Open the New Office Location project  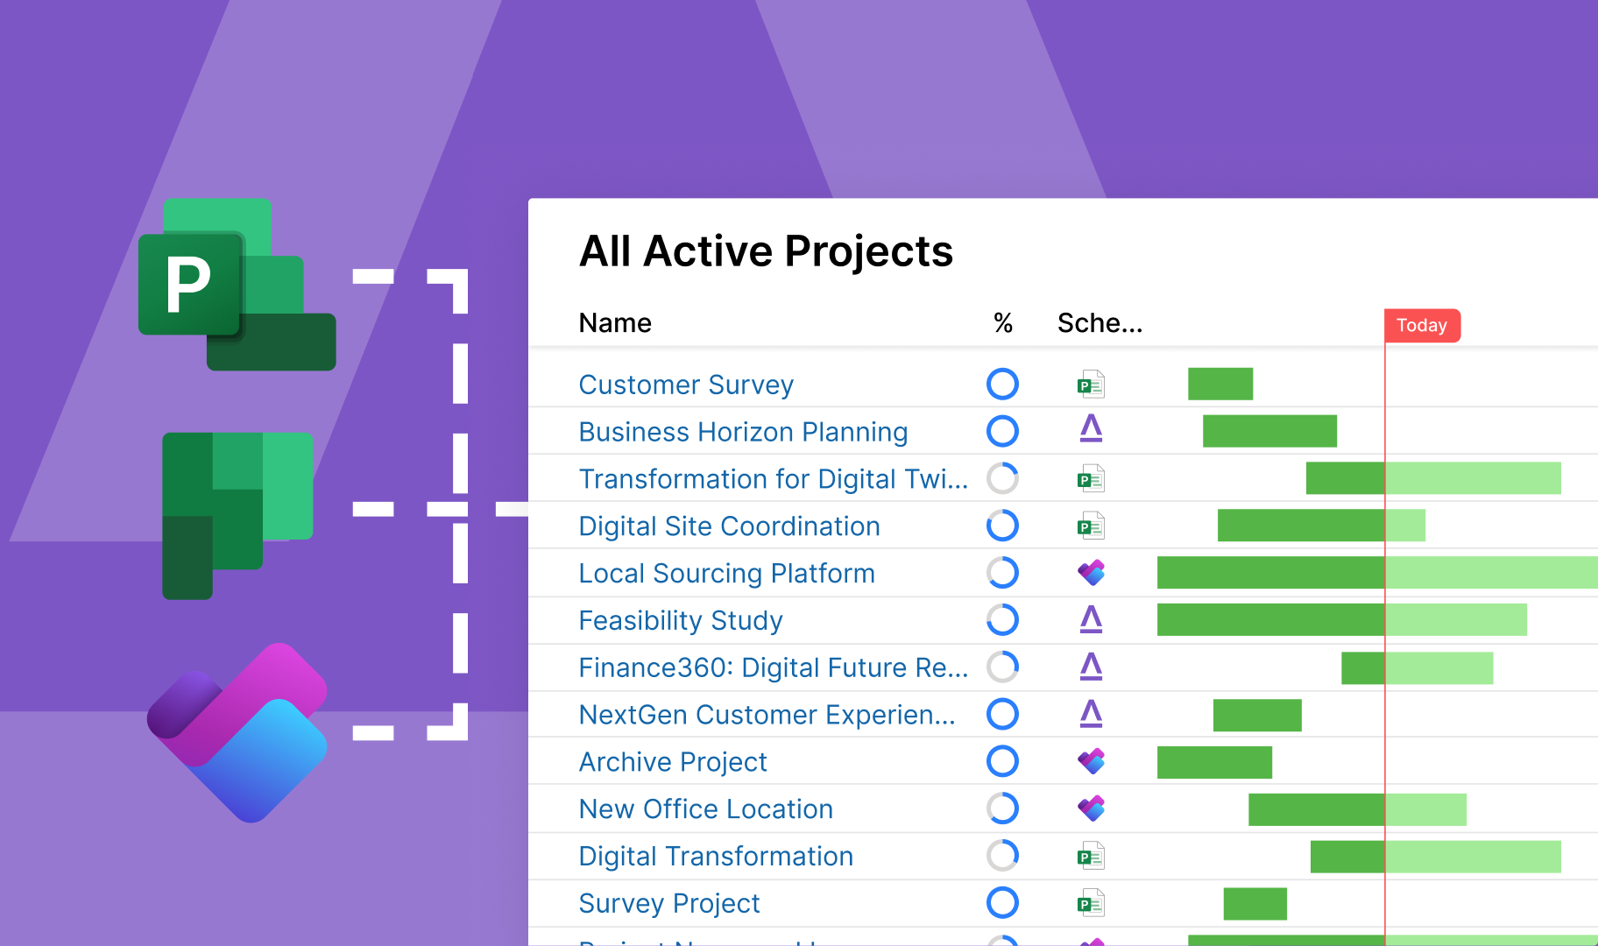tap(706, 808)
